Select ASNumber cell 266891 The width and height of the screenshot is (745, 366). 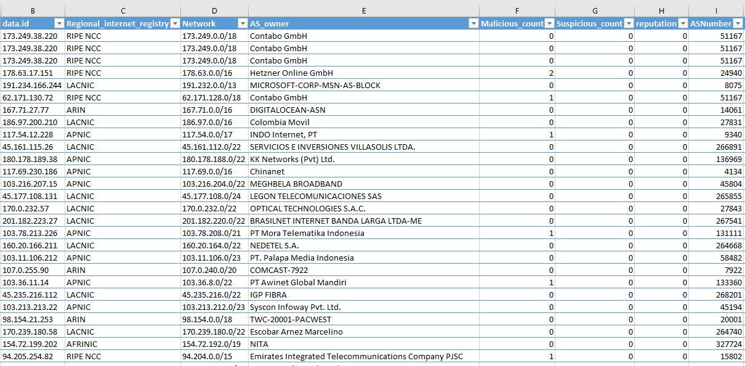pos(717,147)
